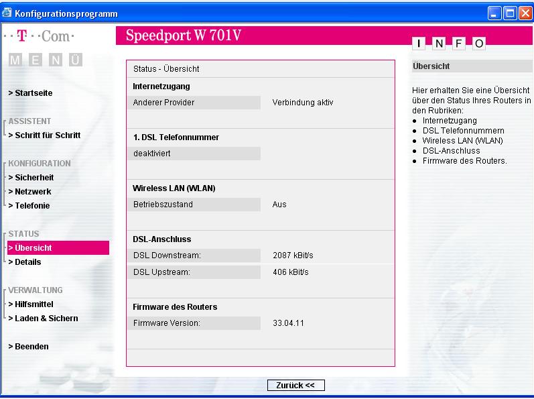Click the DSL Downstream label
534x399 pixels.
168,255
